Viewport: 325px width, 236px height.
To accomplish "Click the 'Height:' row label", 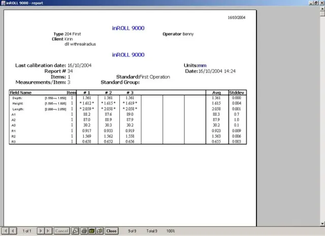I will click(x=18, y=104).
